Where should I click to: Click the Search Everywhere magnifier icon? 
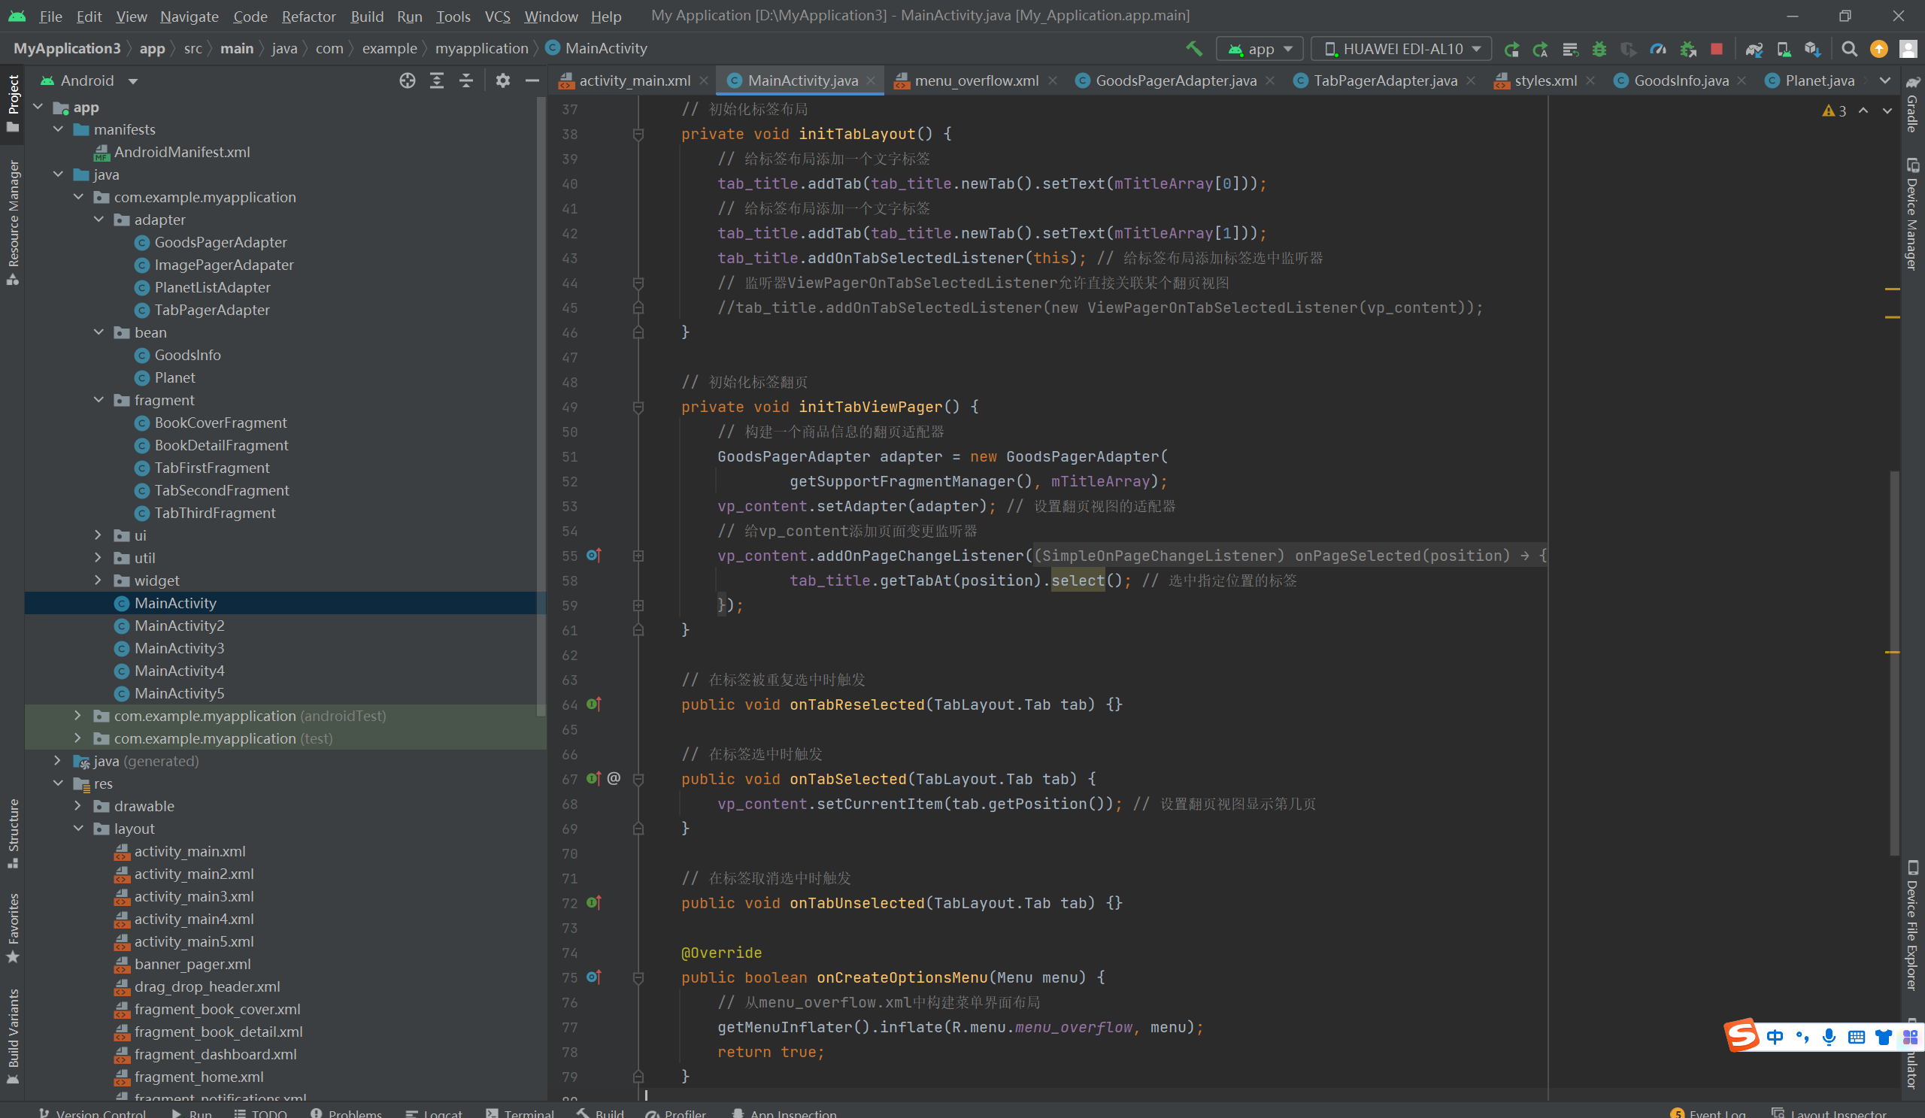(x=1848, y=49)
